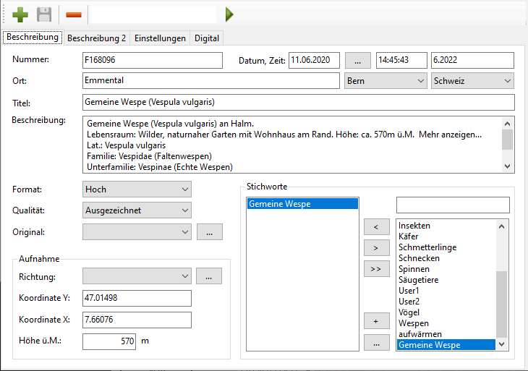Click the Koordinate Y input field
The image size is (528, 371).
(137, 298)
